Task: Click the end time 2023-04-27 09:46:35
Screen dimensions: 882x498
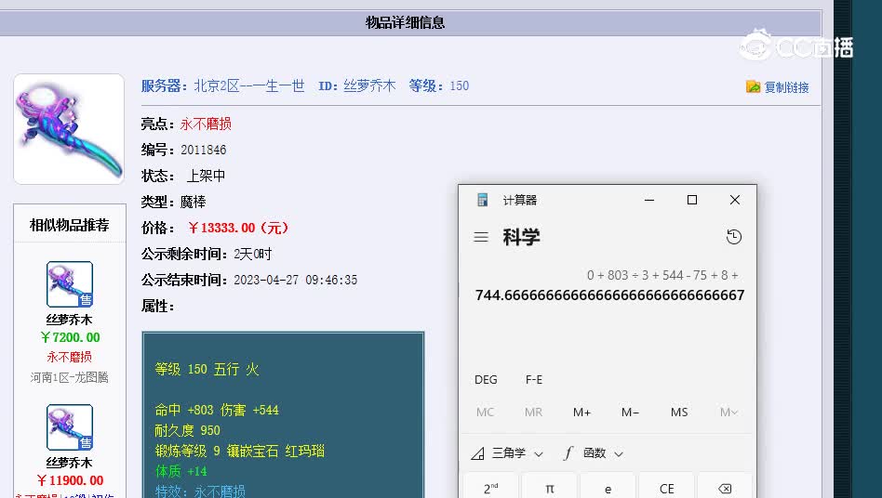Action: coord(295,281)
